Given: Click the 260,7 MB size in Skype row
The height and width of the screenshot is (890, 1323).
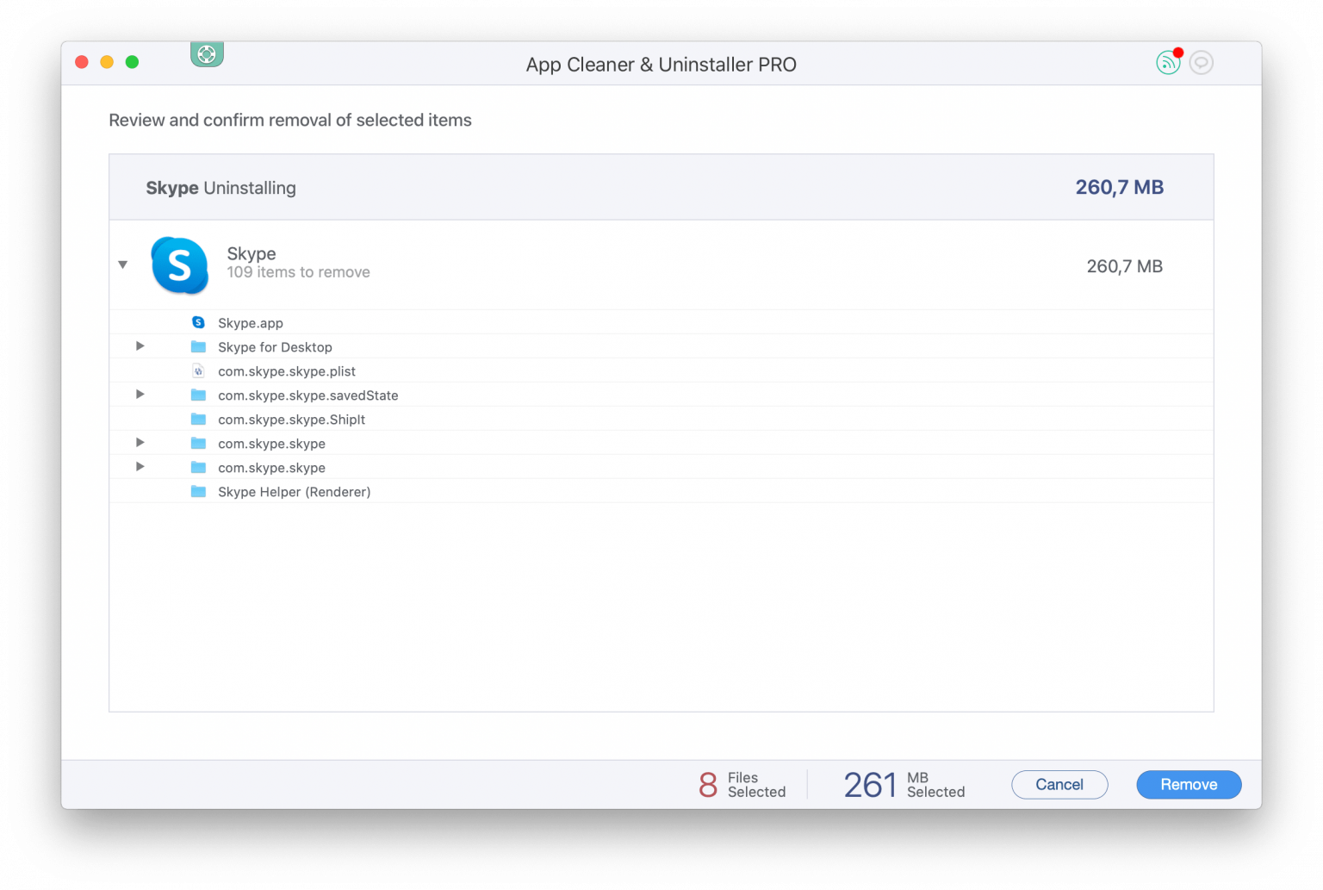Looking at the screenshot, I should point(1125,266).
